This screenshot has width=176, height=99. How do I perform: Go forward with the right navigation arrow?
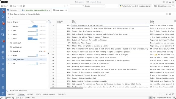[x=67, y=6]
